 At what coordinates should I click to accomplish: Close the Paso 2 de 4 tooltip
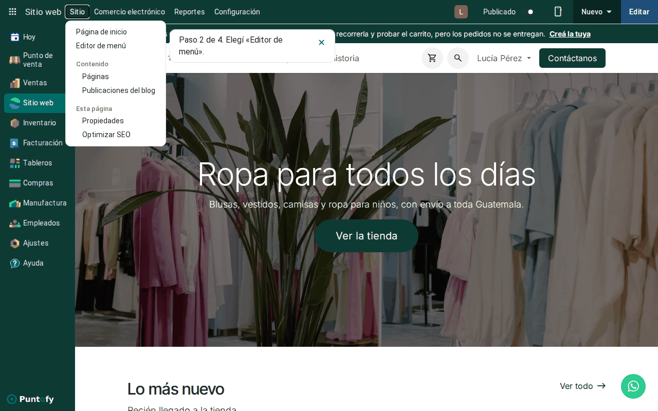pyautogui.click(x=321, y=42)
